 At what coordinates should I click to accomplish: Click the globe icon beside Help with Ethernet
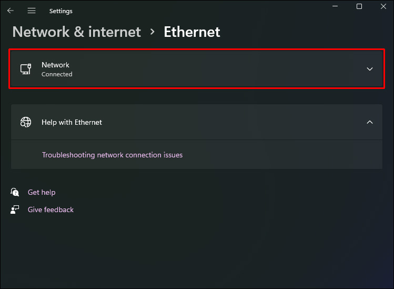tap(26, 122)
